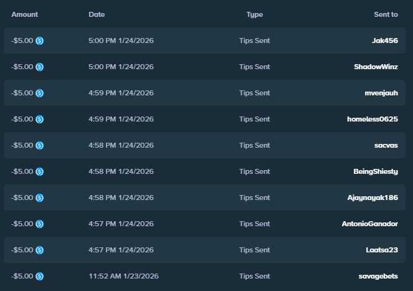Click the Sent to column header

[x=386, y=14]
